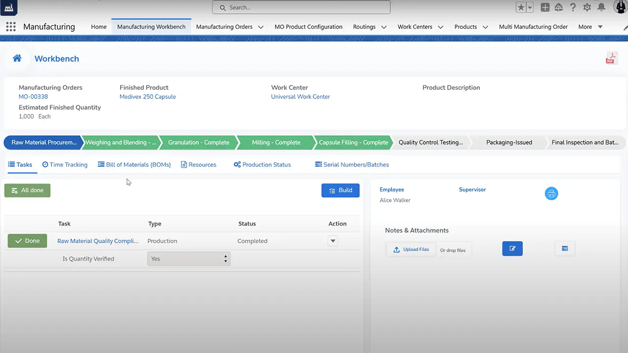Click the factory logo icon at top-left
This screenshot has width=628, height=353.
click(x=9, y=7)
